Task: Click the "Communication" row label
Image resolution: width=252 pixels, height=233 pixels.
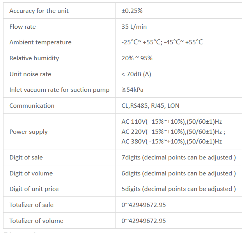Action: (32, 106)
